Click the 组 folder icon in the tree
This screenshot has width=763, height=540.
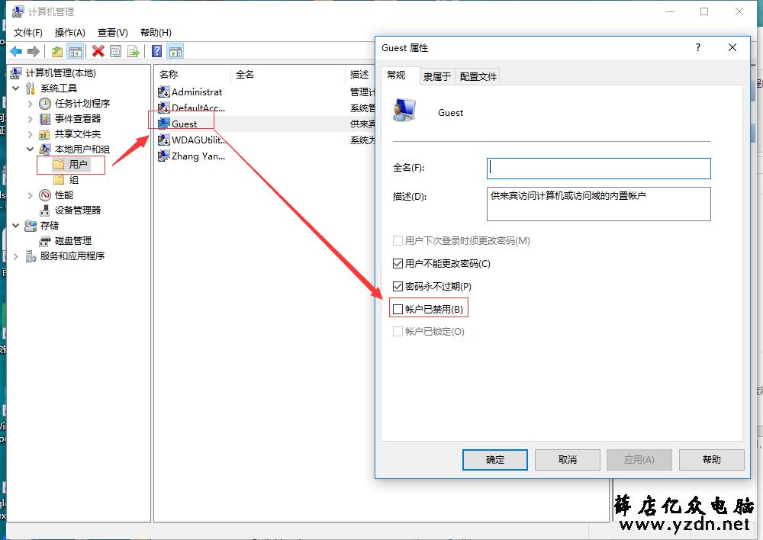point(59,180)
